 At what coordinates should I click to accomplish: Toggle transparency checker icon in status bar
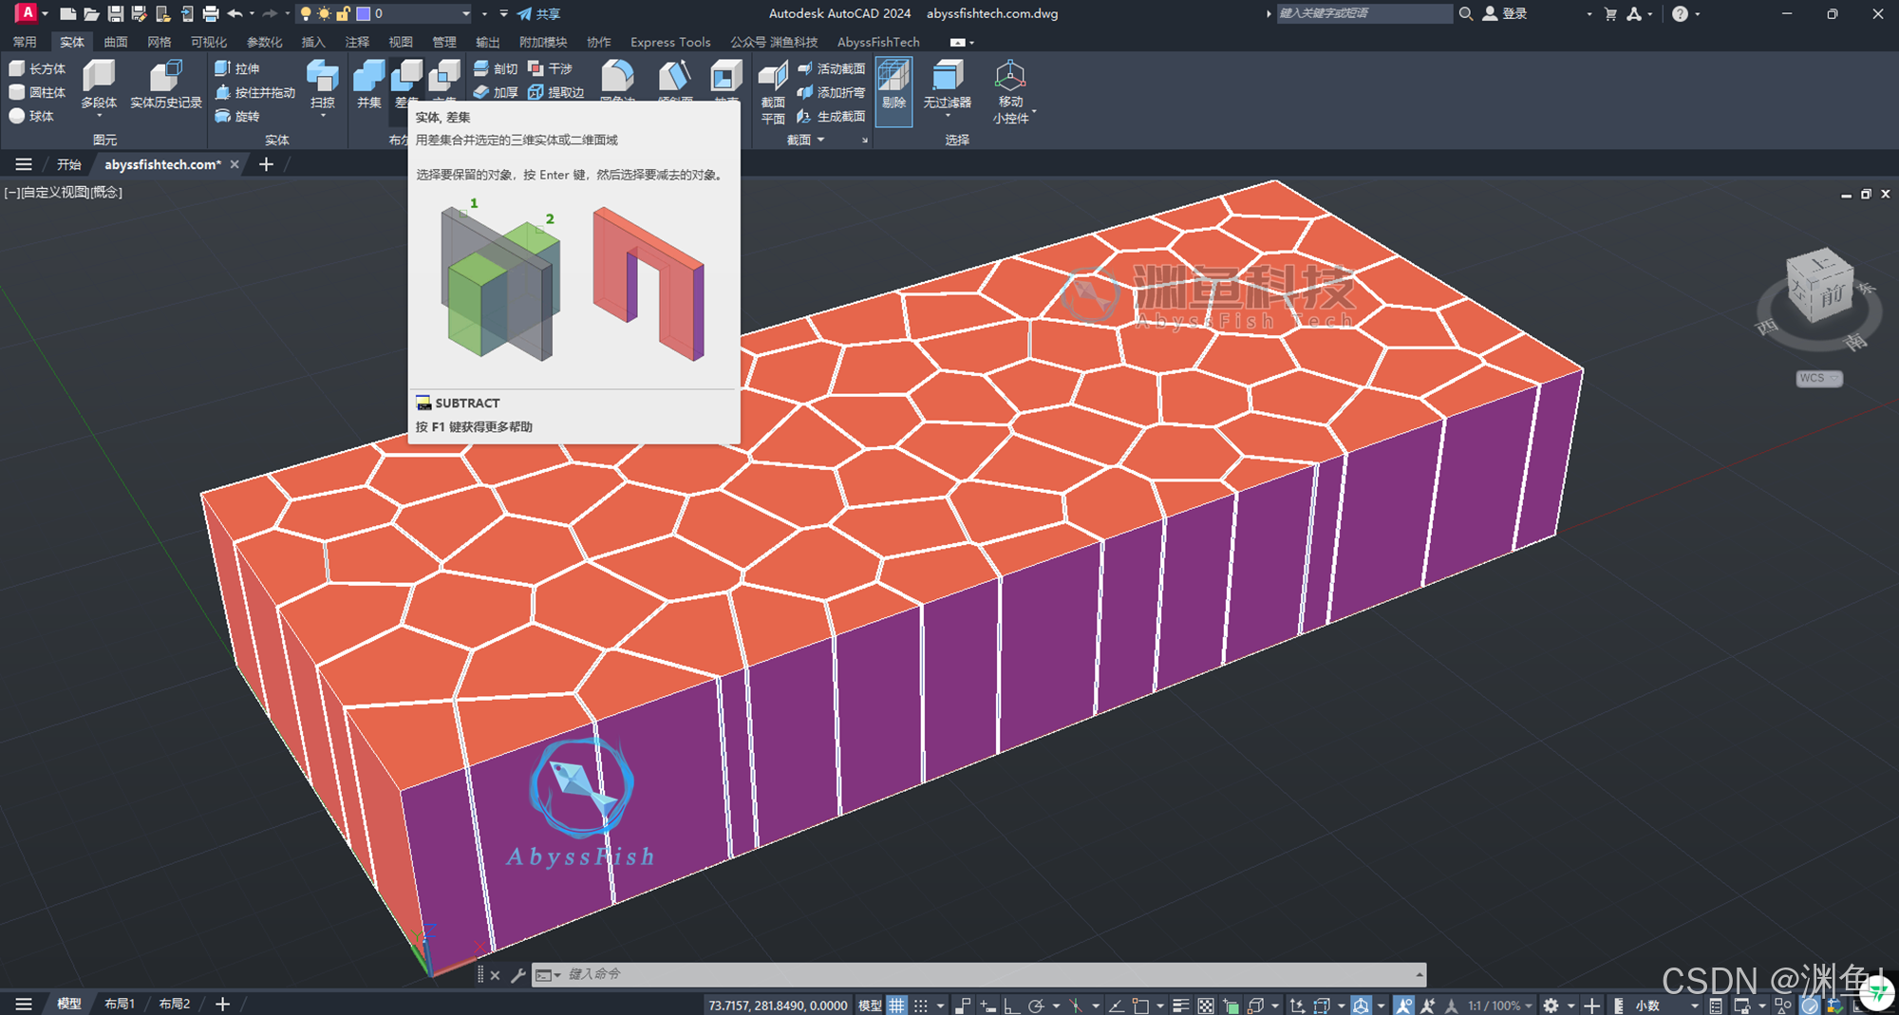[1206, 1005]
